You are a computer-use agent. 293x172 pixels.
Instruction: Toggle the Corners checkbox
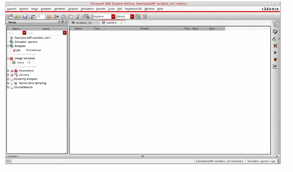pos(12,75)
